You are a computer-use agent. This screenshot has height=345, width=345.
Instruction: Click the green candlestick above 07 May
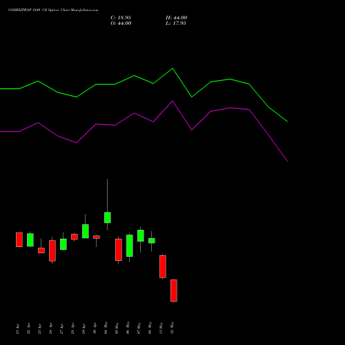[x=141, y=235]
